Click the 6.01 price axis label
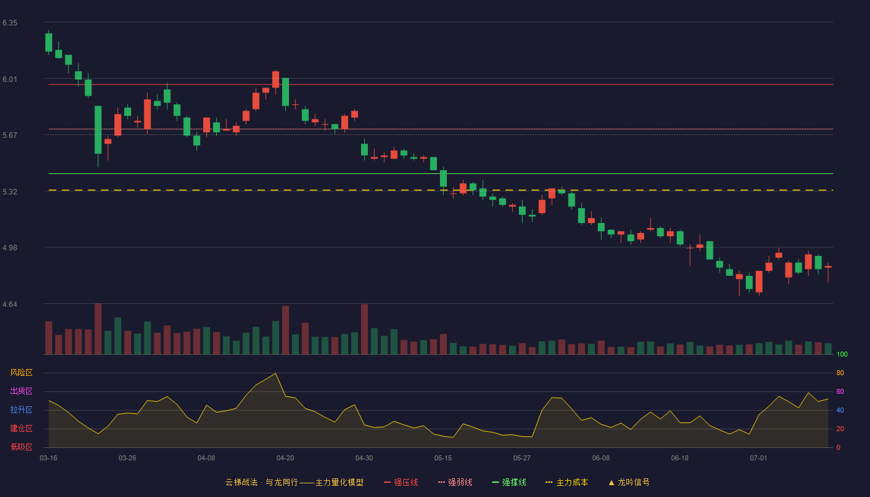Image resolution: width=870 pixels, height=497 pixels. [x=10, y=80]
